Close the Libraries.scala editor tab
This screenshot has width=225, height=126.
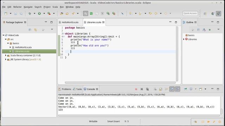pos(103,22)
